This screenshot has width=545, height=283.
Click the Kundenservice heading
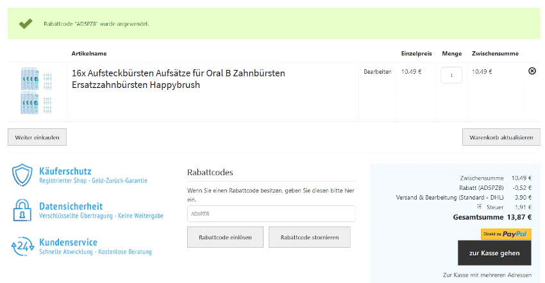[68, 242]
